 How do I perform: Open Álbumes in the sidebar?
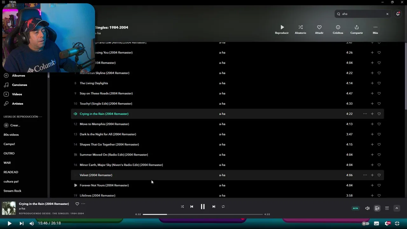(x=18, y=75)
